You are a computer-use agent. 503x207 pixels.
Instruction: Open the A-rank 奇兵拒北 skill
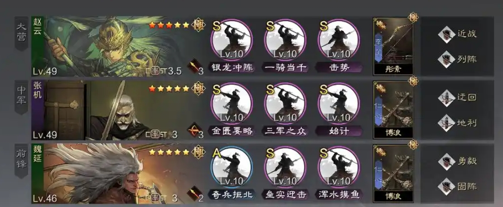click(x=231, y=167)
